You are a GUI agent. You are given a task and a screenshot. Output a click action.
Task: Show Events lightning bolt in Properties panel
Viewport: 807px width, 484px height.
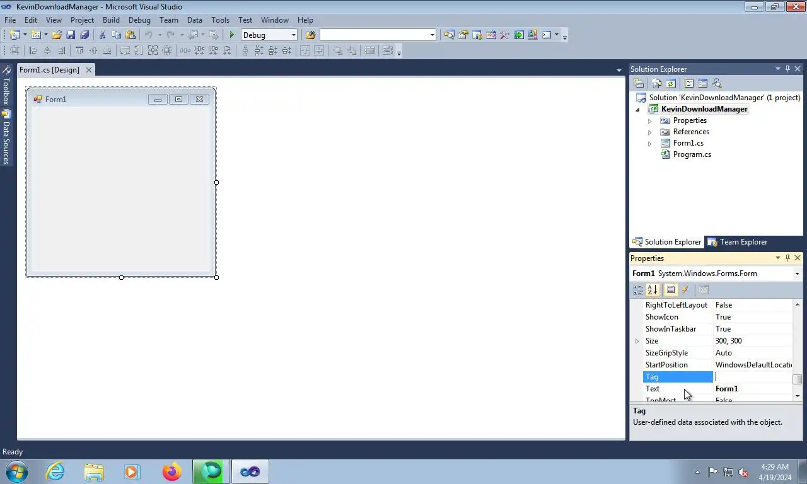pos(685,289)
